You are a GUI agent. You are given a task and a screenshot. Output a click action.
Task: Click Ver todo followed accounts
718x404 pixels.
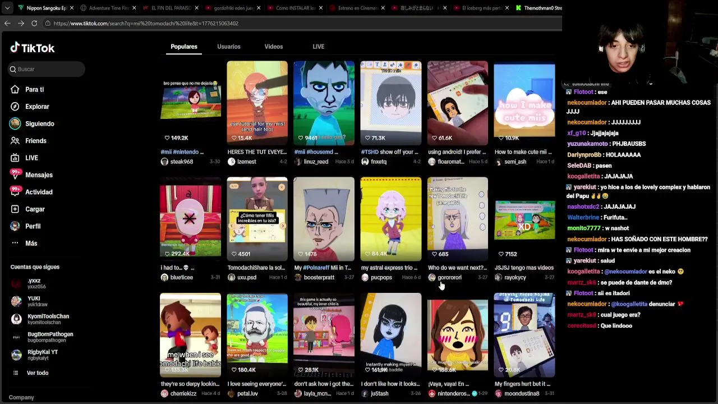[30, 373]
